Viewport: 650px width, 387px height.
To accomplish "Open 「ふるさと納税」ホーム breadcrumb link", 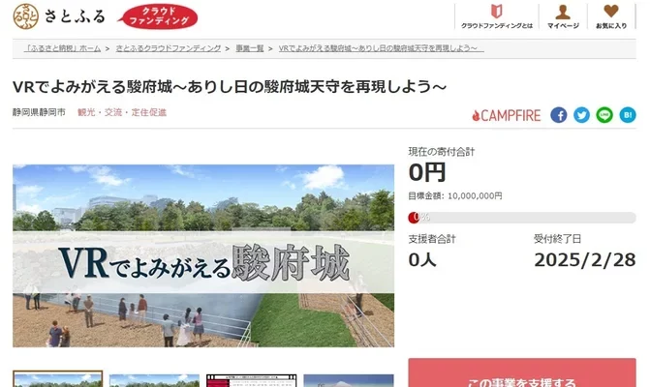I will click(63, 46).
